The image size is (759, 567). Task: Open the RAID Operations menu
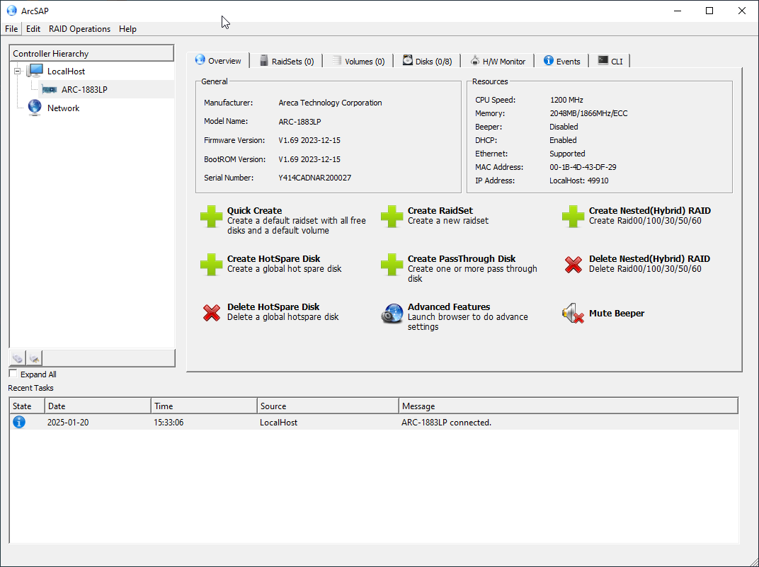coord(79,29)
